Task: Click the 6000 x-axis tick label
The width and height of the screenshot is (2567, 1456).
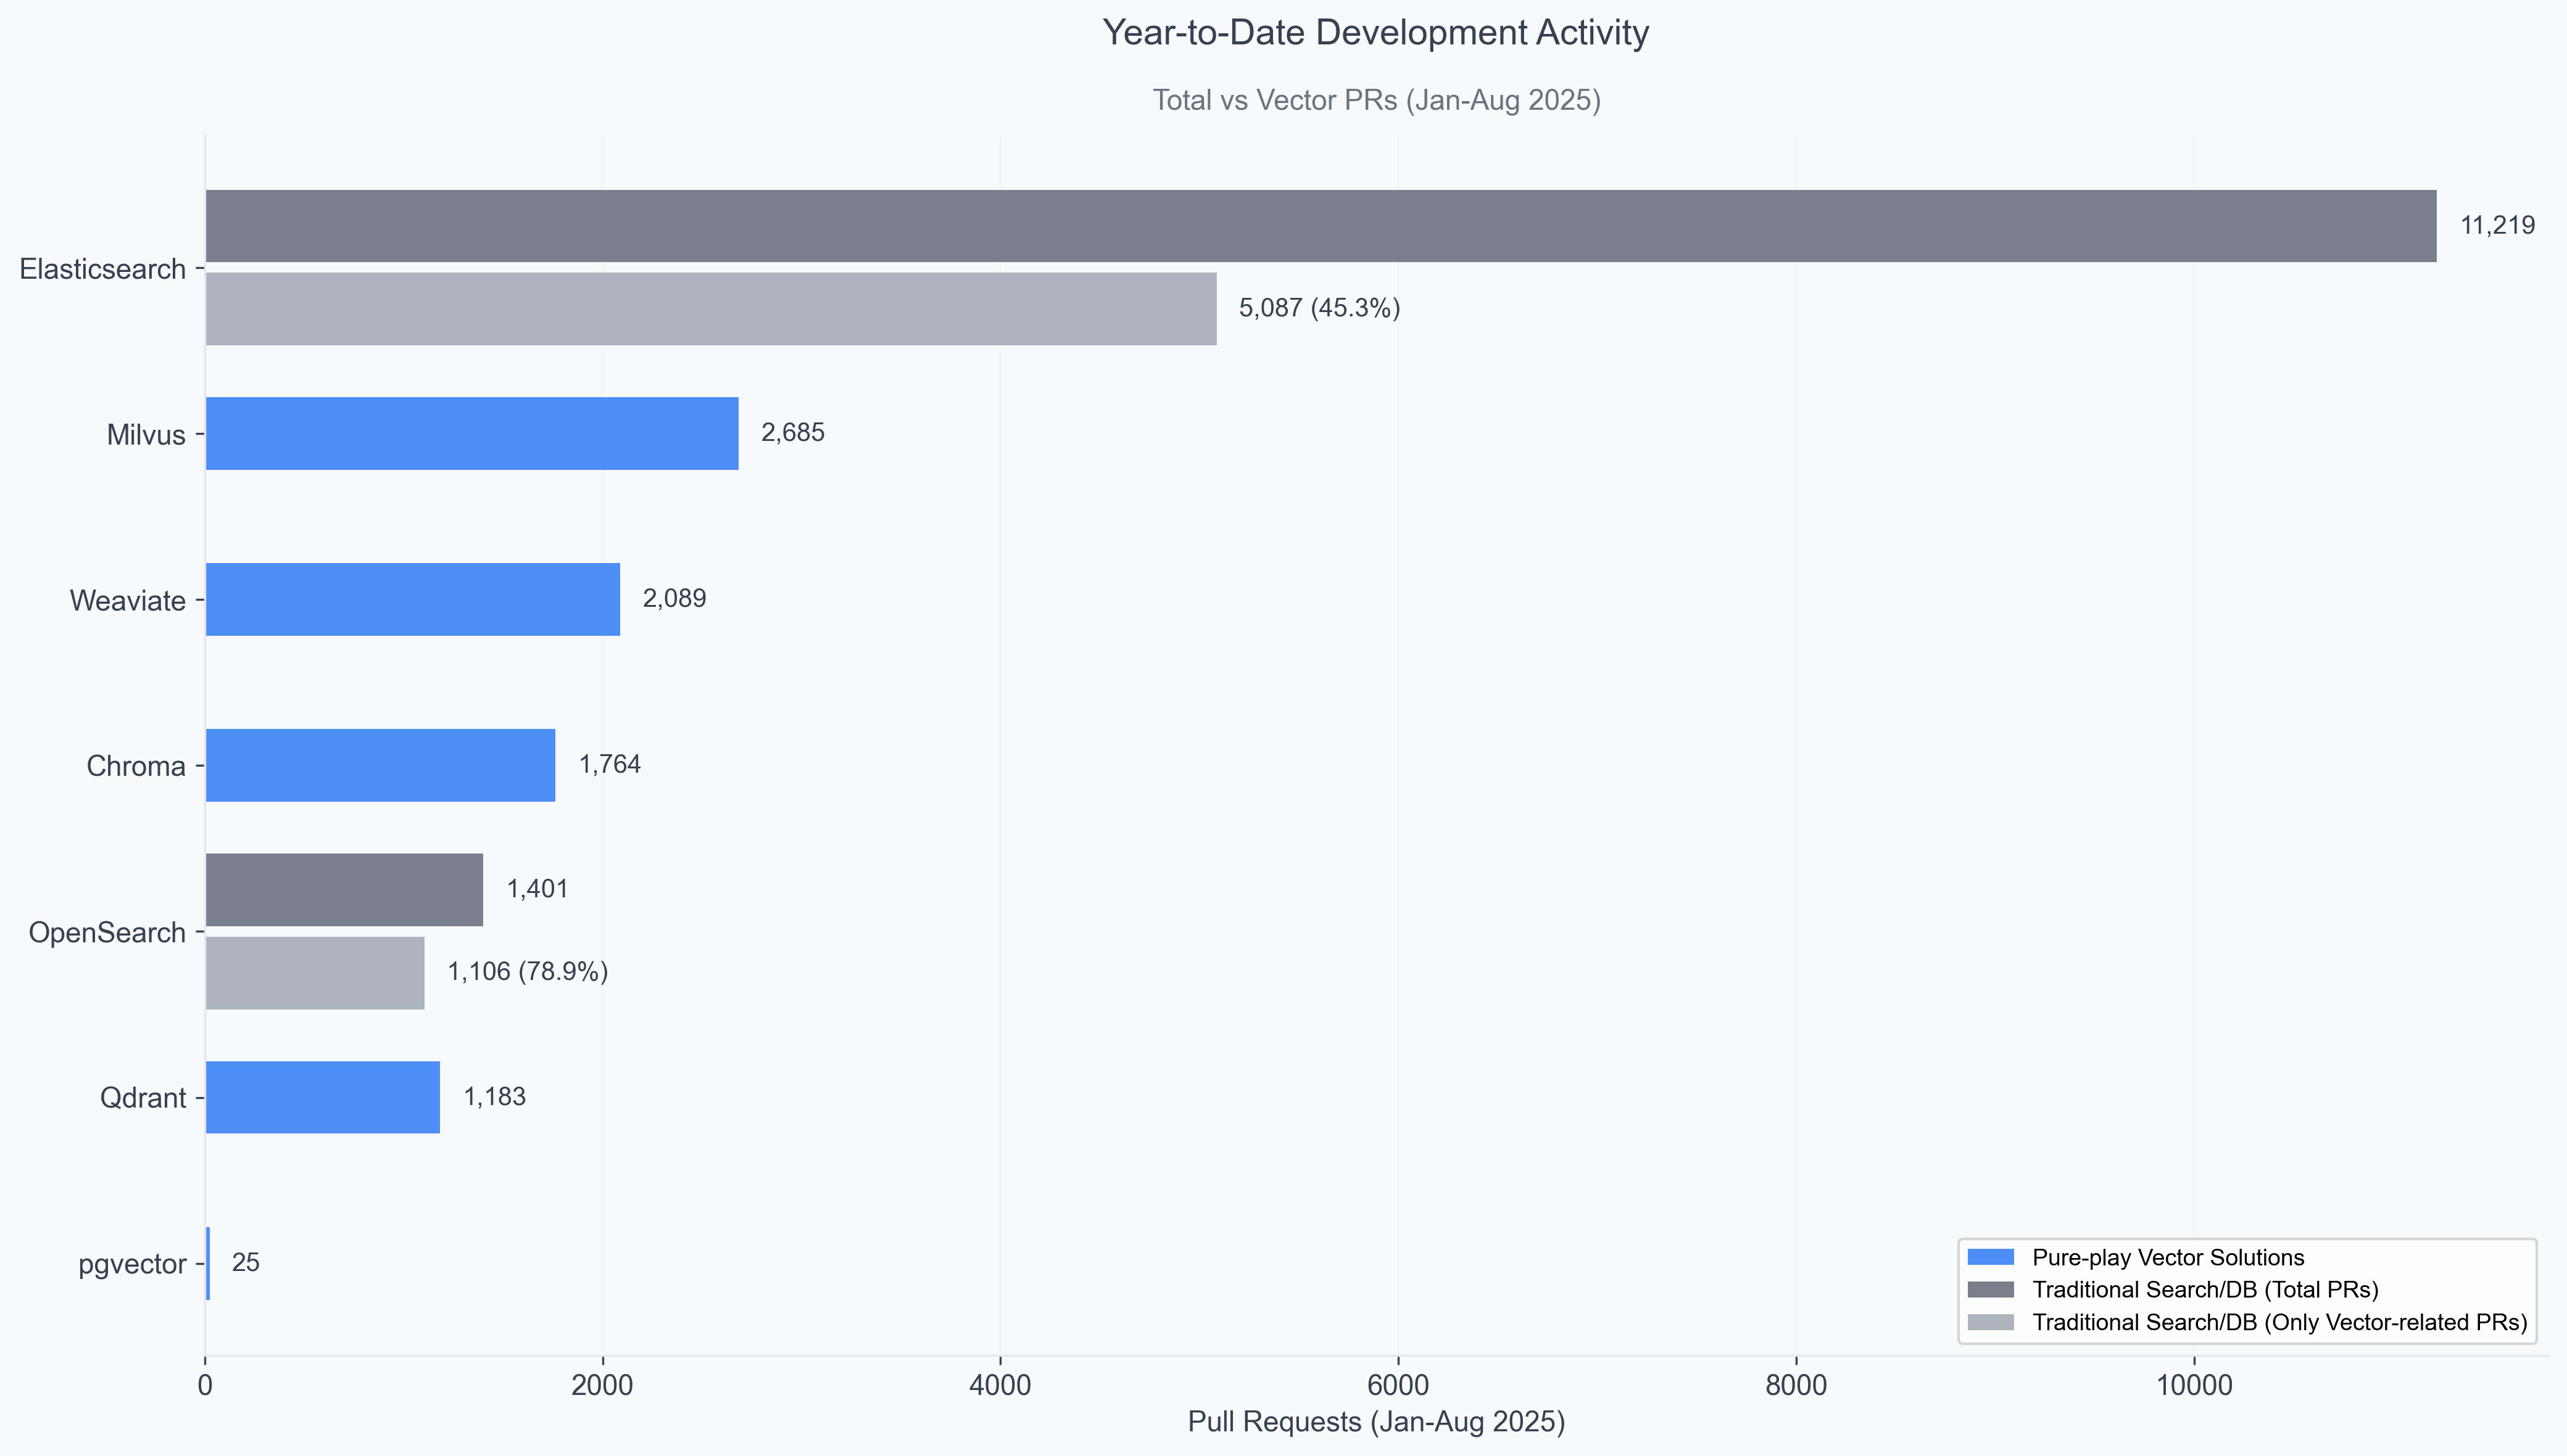Action: tap(1398, 1385)
